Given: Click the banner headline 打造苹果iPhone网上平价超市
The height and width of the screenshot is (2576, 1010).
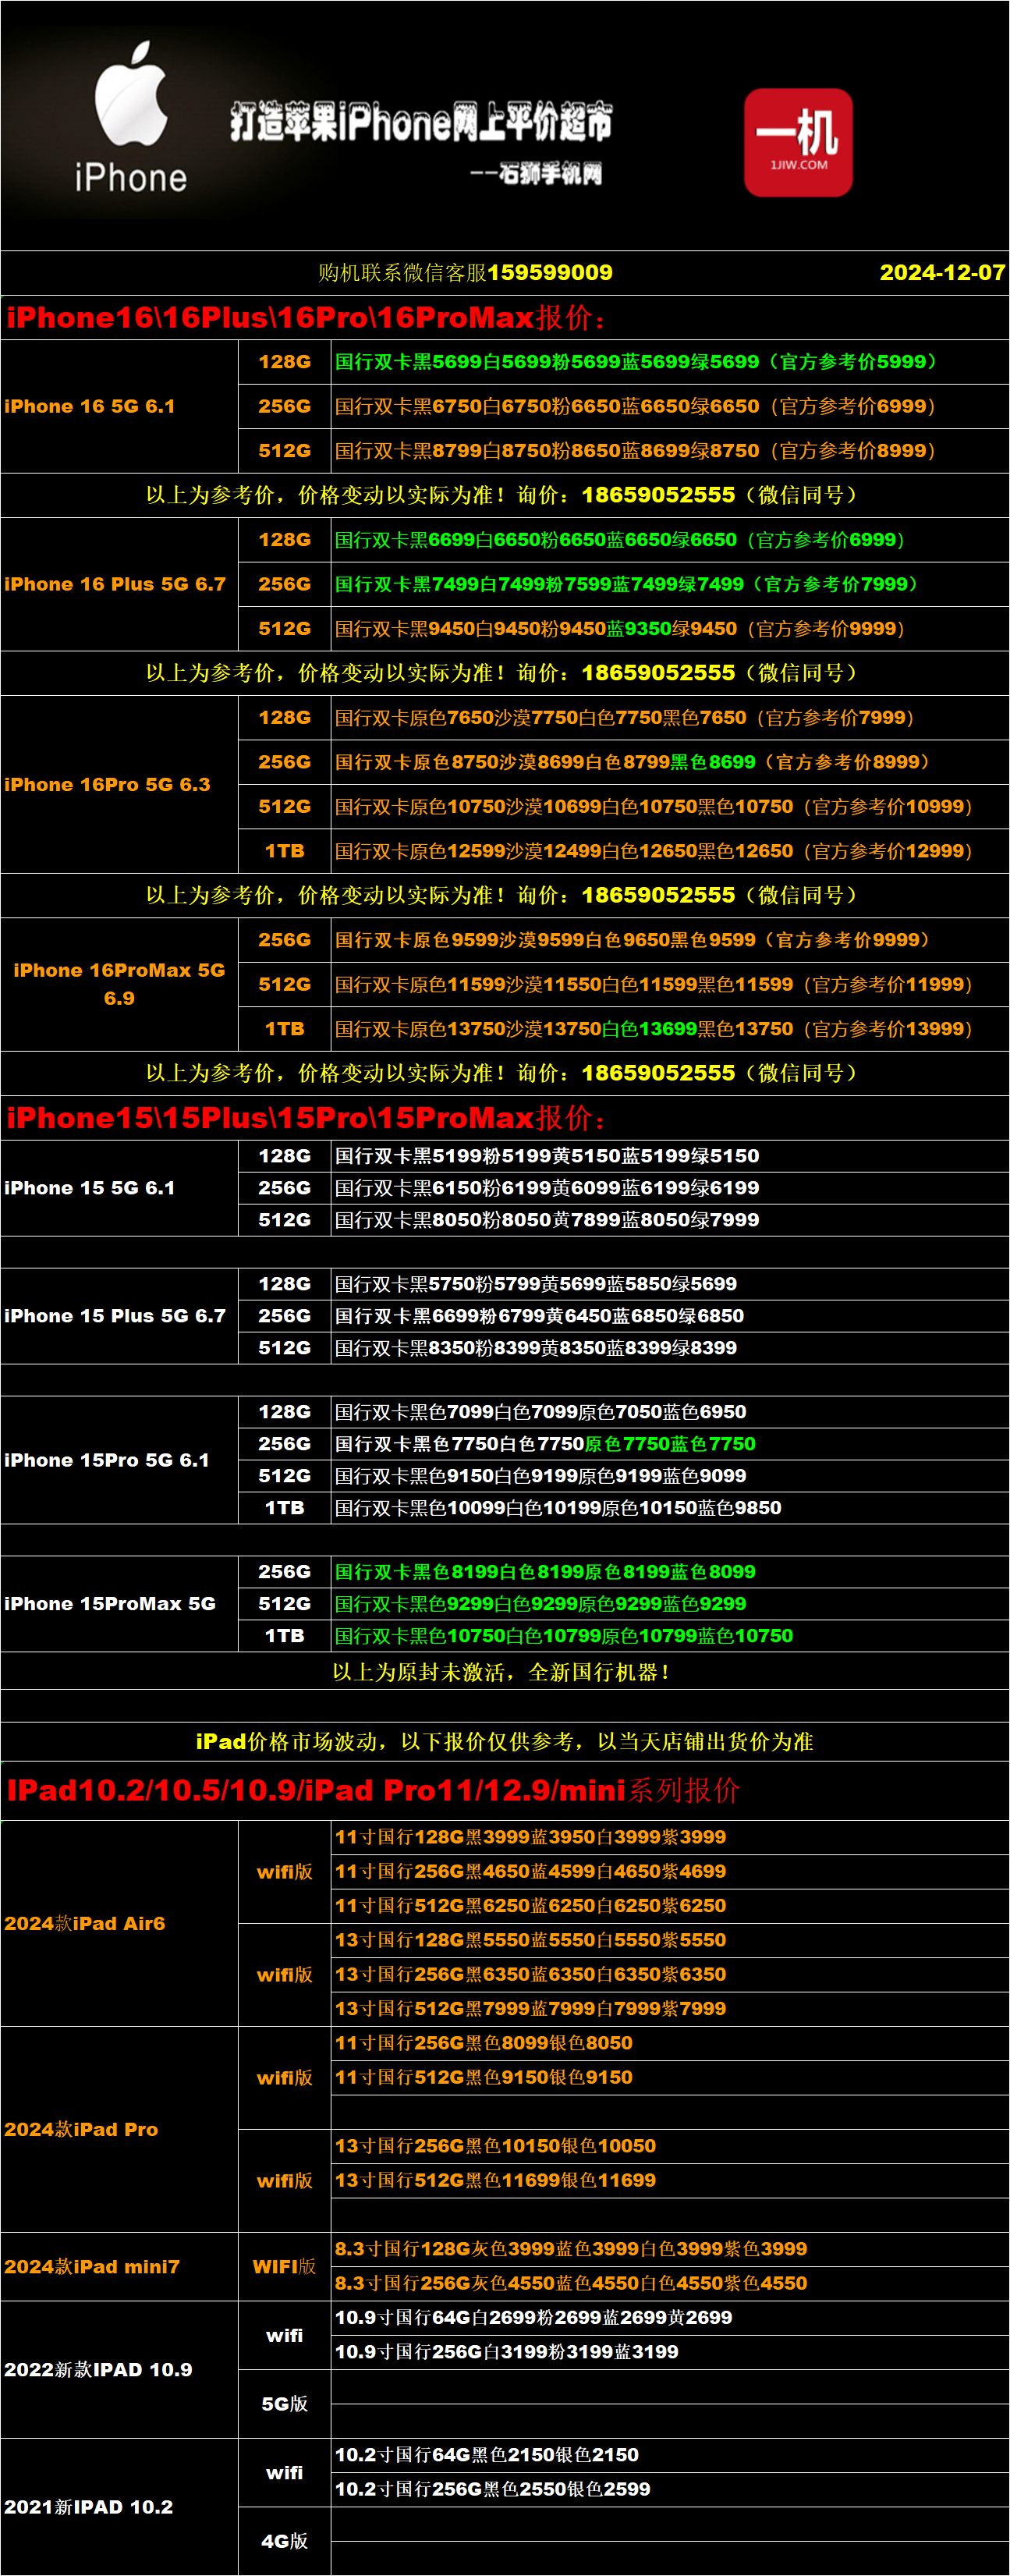Looking at the screenshot, I should click(421, 122).
